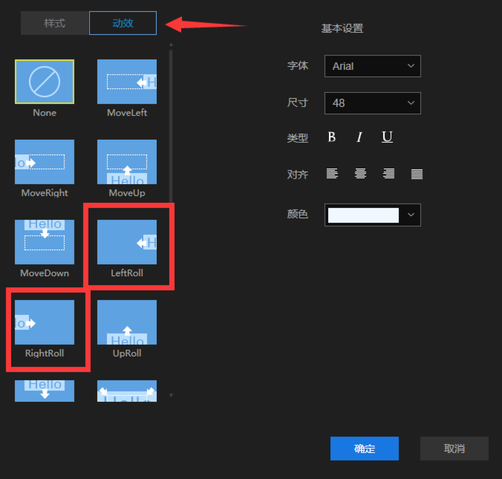This screenshot has width=502, height=479.
Task: Select the right-align text option
Action: pos(388,174)
